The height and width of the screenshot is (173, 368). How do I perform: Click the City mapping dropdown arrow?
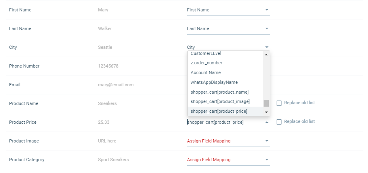click(x=267, y=47)
